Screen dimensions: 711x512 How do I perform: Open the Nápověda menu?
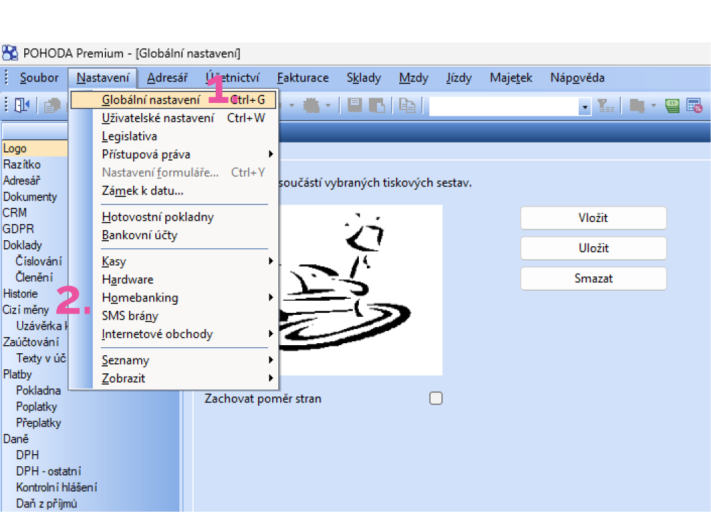(577, 77)
